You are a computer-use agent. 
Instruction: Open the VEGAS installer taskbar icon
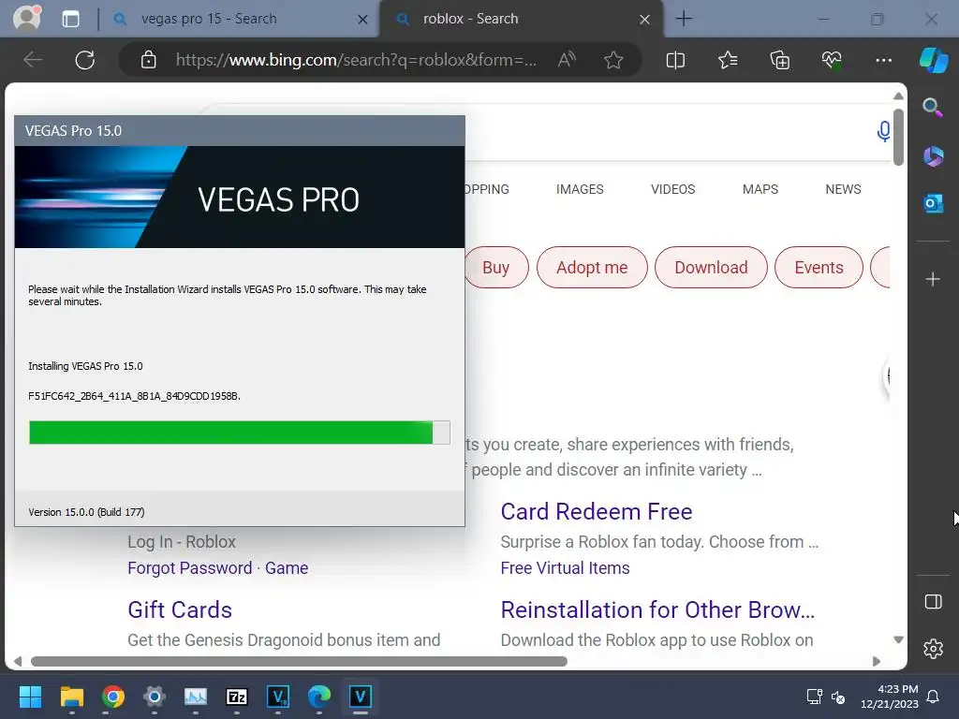pos(361,697)
